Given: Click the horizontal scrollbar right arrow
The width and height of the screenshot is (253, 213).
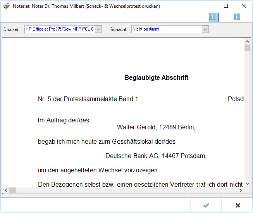Looking at the screenshot, I should [x=241, y=190].
